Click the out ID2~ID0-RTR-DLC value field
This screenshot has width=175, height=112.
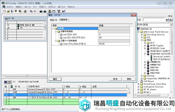(114, 38)
